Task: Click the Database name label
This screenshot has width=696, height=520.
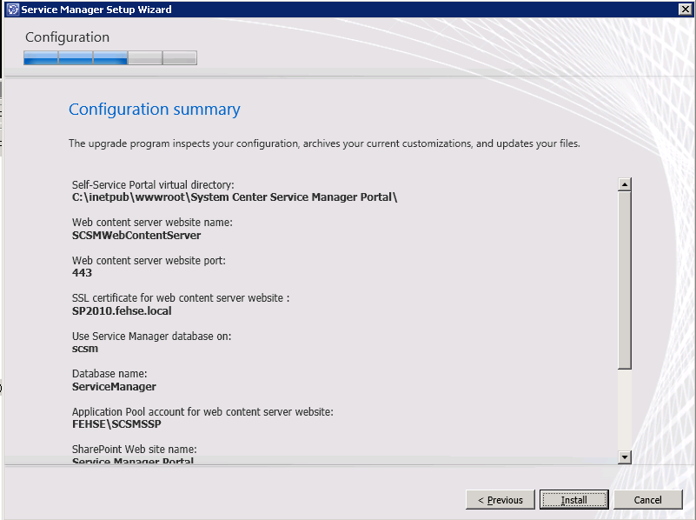Action: pyautogui.click(x=109, y=374)
